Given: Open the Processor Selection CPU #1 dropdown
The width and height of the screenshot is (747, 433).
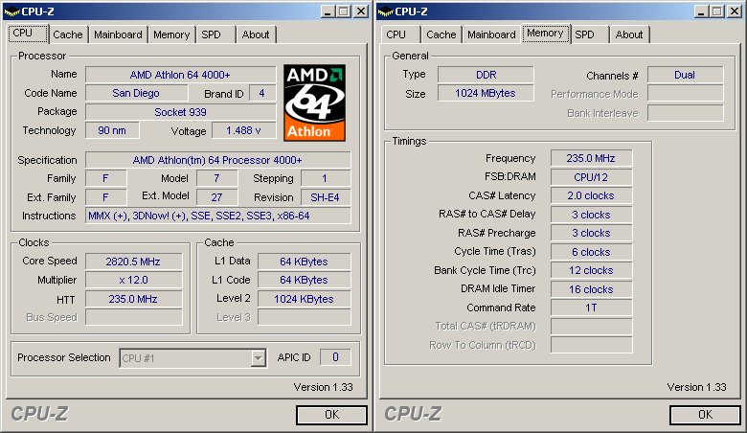Looking at the screenshot, I should [192, 358].
